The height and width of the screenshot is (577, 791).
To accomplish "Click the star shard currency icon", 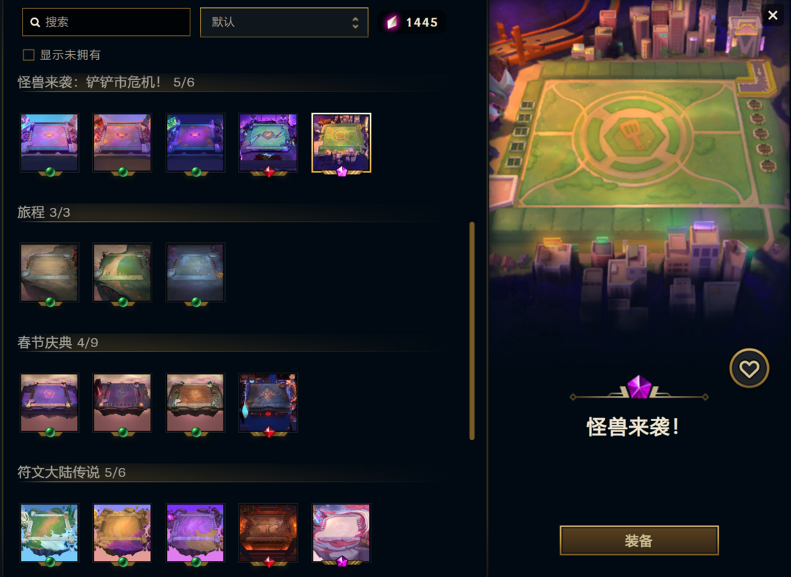I will coord(392,22).
